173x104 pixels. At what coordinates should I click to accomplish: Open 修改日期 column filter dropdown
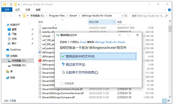click(114, 22)
